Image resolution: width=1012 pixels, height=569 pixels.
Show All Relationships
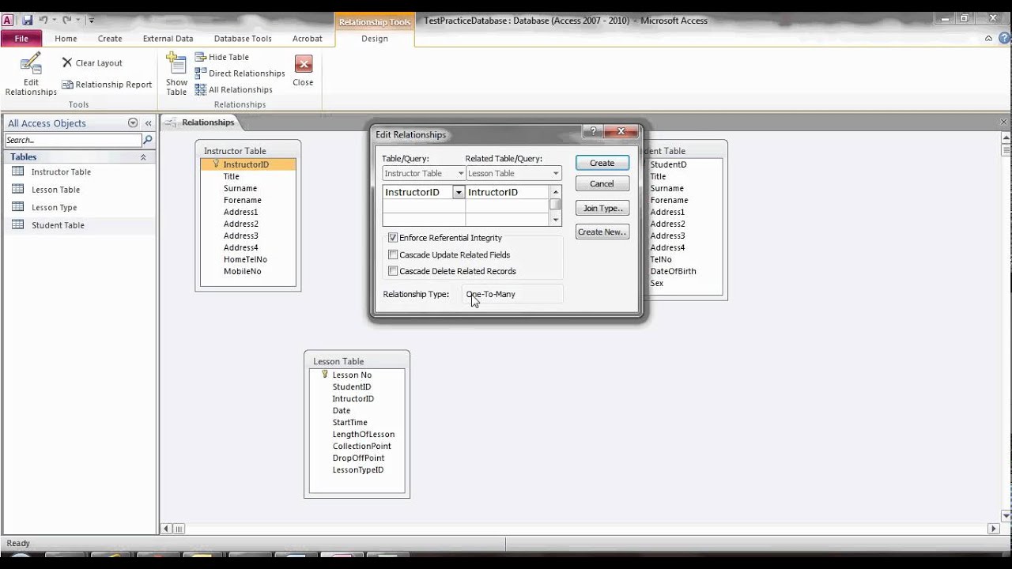(233, 90)
